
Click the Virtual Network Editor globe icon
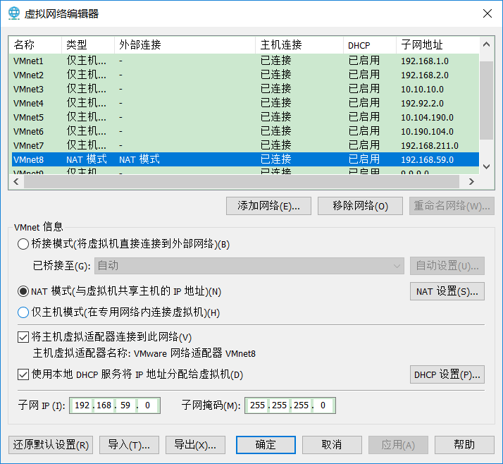[14, 13]
